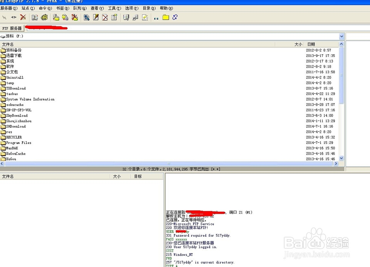The image size is (370, 267).
Task: Open the 查看(V) menu
Action: click(97, 8)
